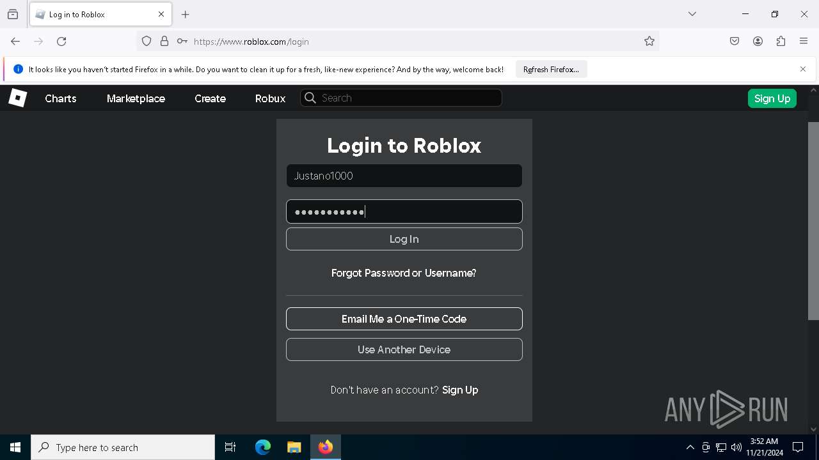
Task: Click the padlock site security icon
Action: click(x=164, y=42)
